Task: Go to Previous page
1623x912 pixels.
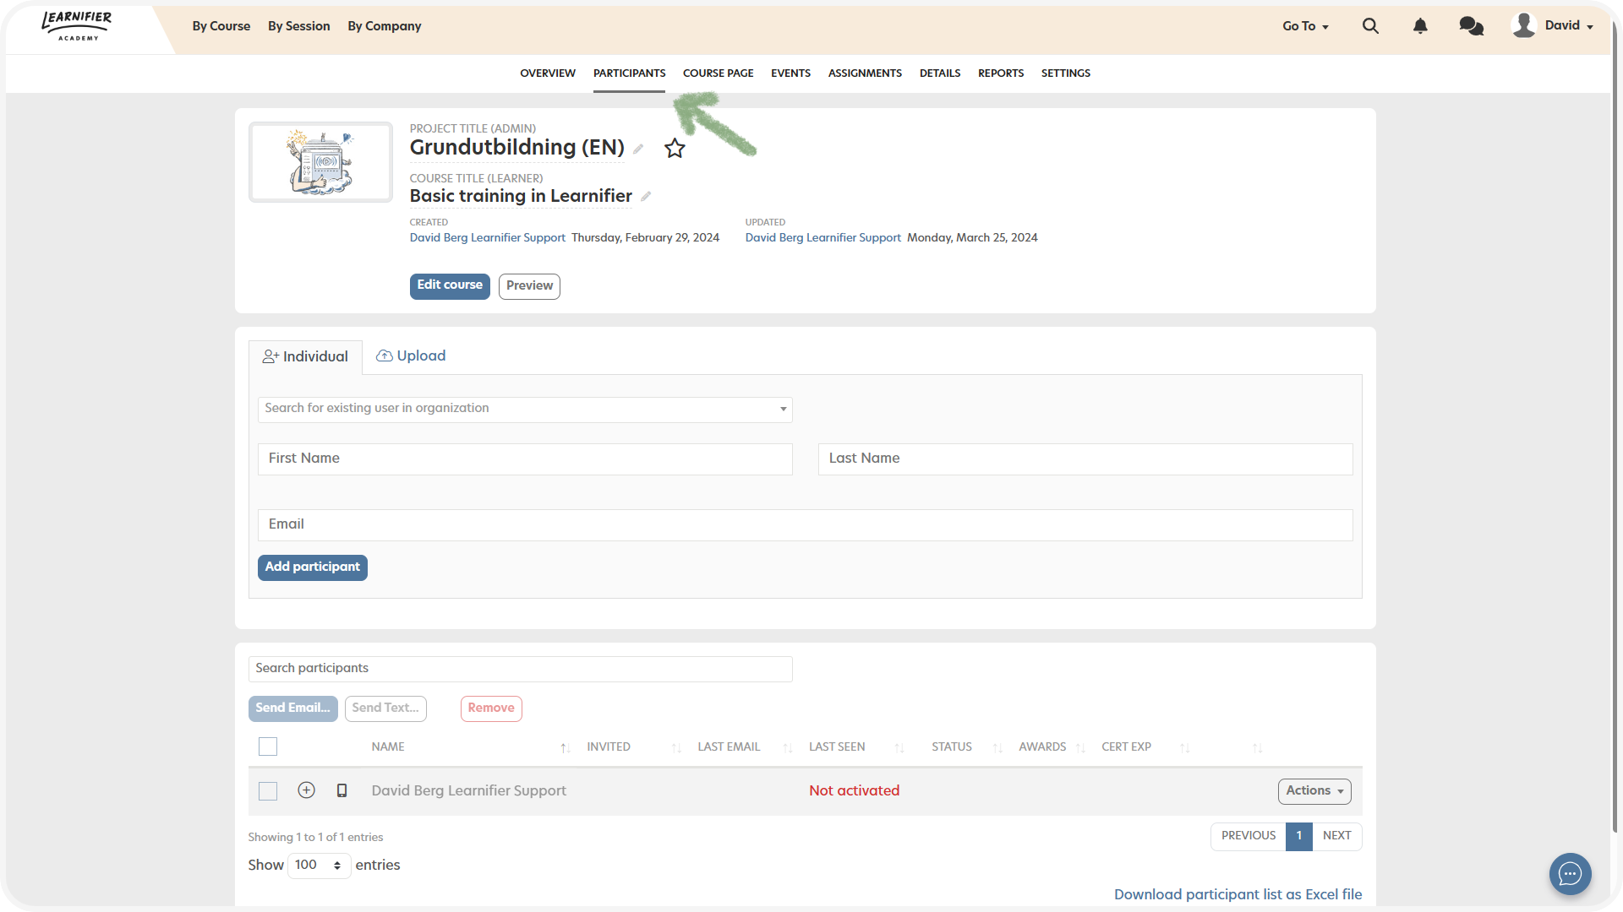Action: (1248, 836)
